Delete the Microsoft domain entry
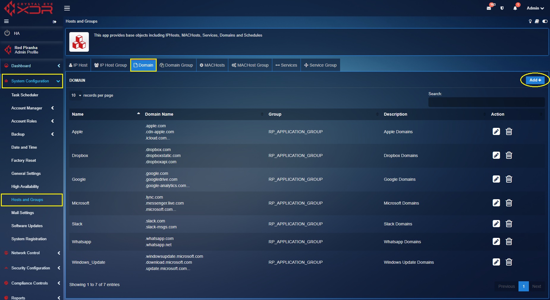This screenshot has width=550, height=300. point(509,203)
